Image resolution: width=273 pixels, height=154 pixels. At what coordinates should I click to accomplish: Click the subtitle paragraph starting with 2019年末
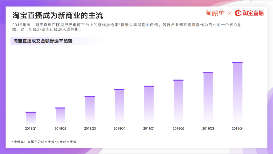pyautogui.click(x=127, y=27)
